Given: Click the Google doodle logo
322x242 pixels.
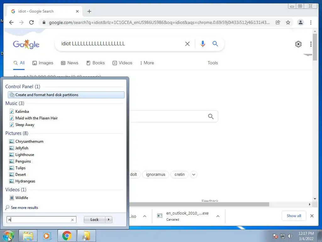Looking at the screenshot, I should [26, 44].
